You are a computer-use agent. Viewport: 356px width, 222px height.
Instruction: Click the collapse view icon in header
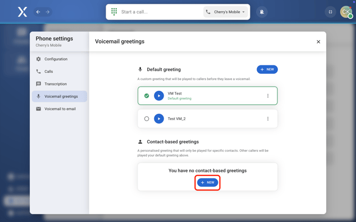330,12
